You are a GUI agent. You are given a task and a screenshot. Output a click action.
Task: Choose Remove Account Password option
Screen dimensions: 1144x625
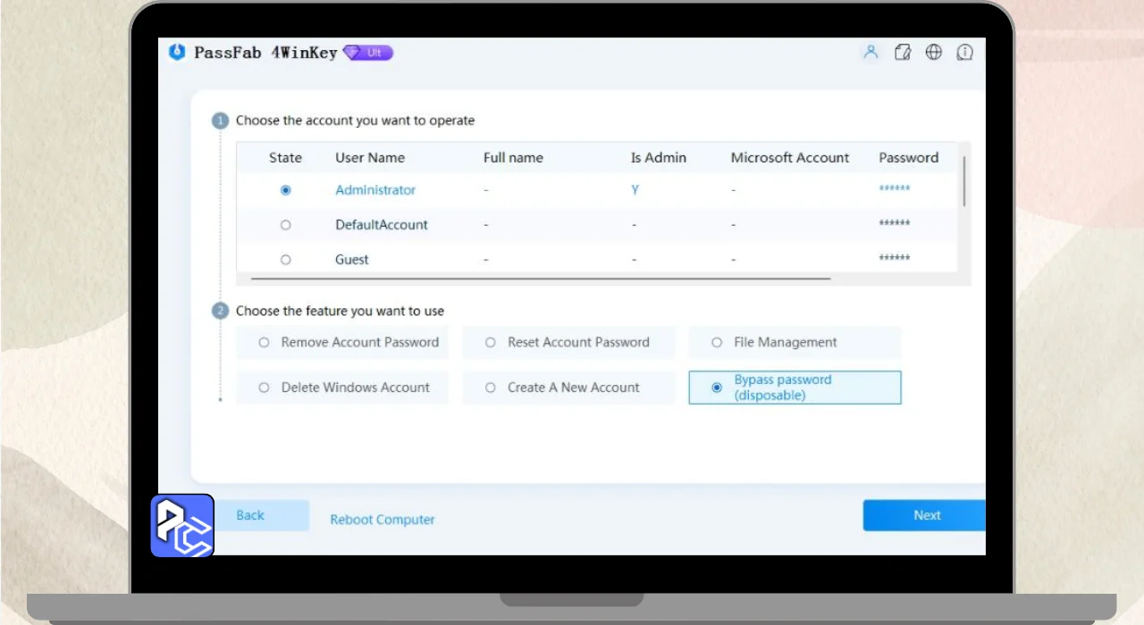coord(342,342)
